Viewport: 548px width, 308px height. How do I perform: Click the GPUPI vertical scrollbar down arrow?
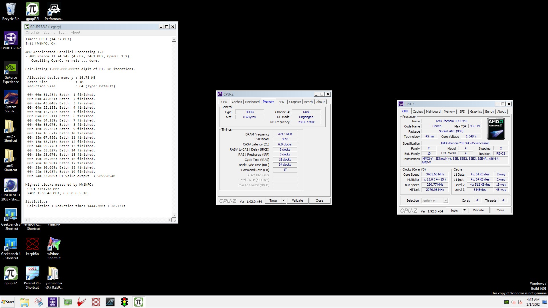(174, 215)
